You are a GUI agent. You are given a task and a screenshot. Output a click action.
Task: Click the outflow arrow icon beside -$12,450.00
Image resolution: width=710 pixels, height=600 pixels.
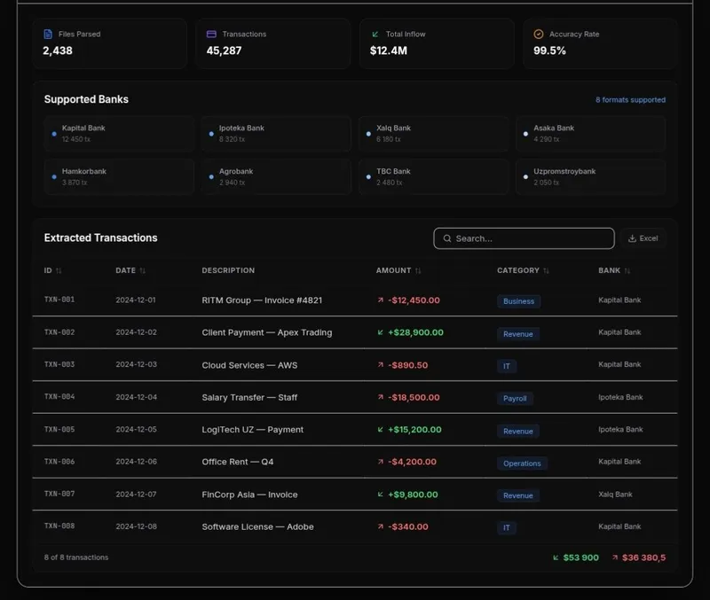[x=381, y=300]
